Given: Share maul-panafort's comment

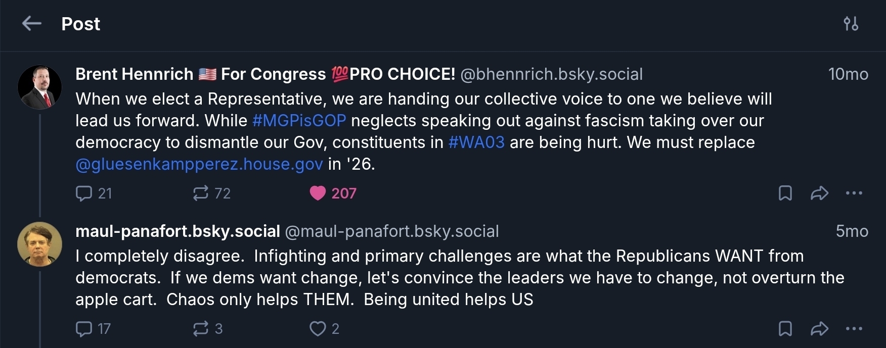Looking at the screenshot, I should click(819, 329).
